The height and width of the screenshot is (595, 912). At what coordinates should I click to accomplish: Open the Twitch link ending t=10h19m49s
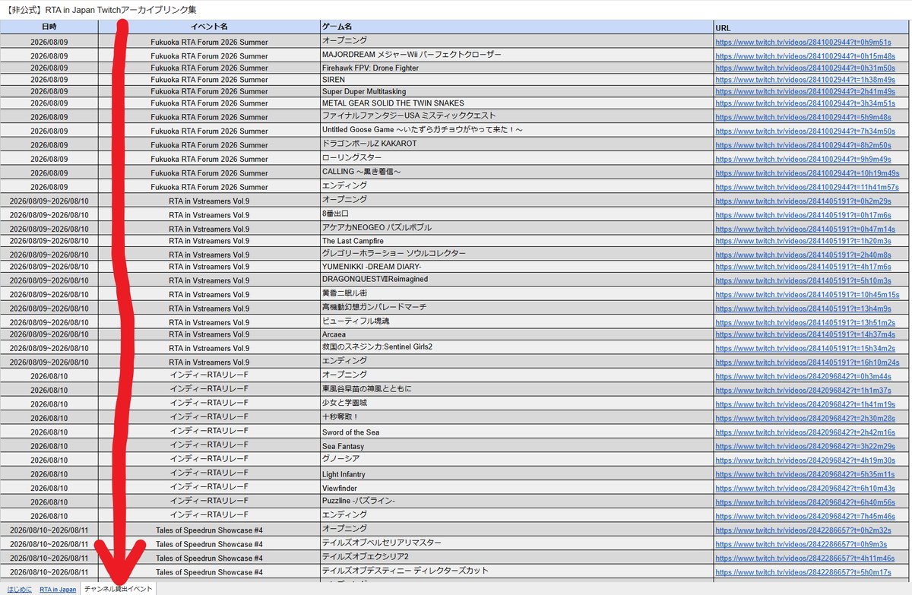click(x=807, y=172)
